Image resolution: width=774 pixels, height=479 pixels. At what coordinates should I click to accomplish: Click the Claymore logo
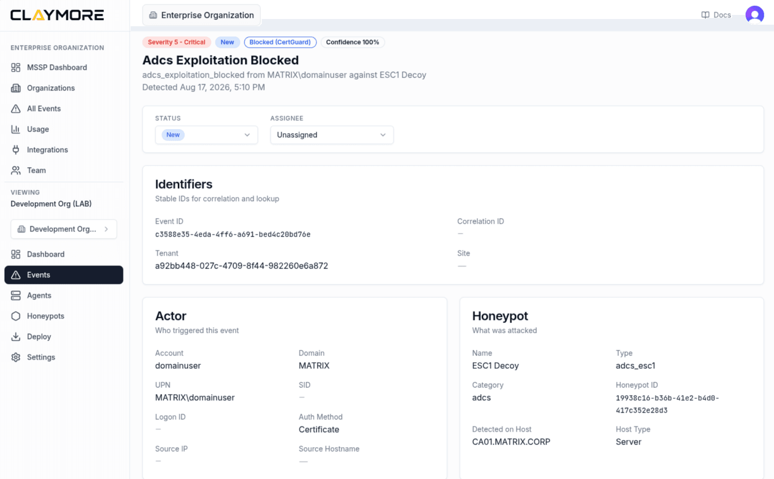coord(57,15)
